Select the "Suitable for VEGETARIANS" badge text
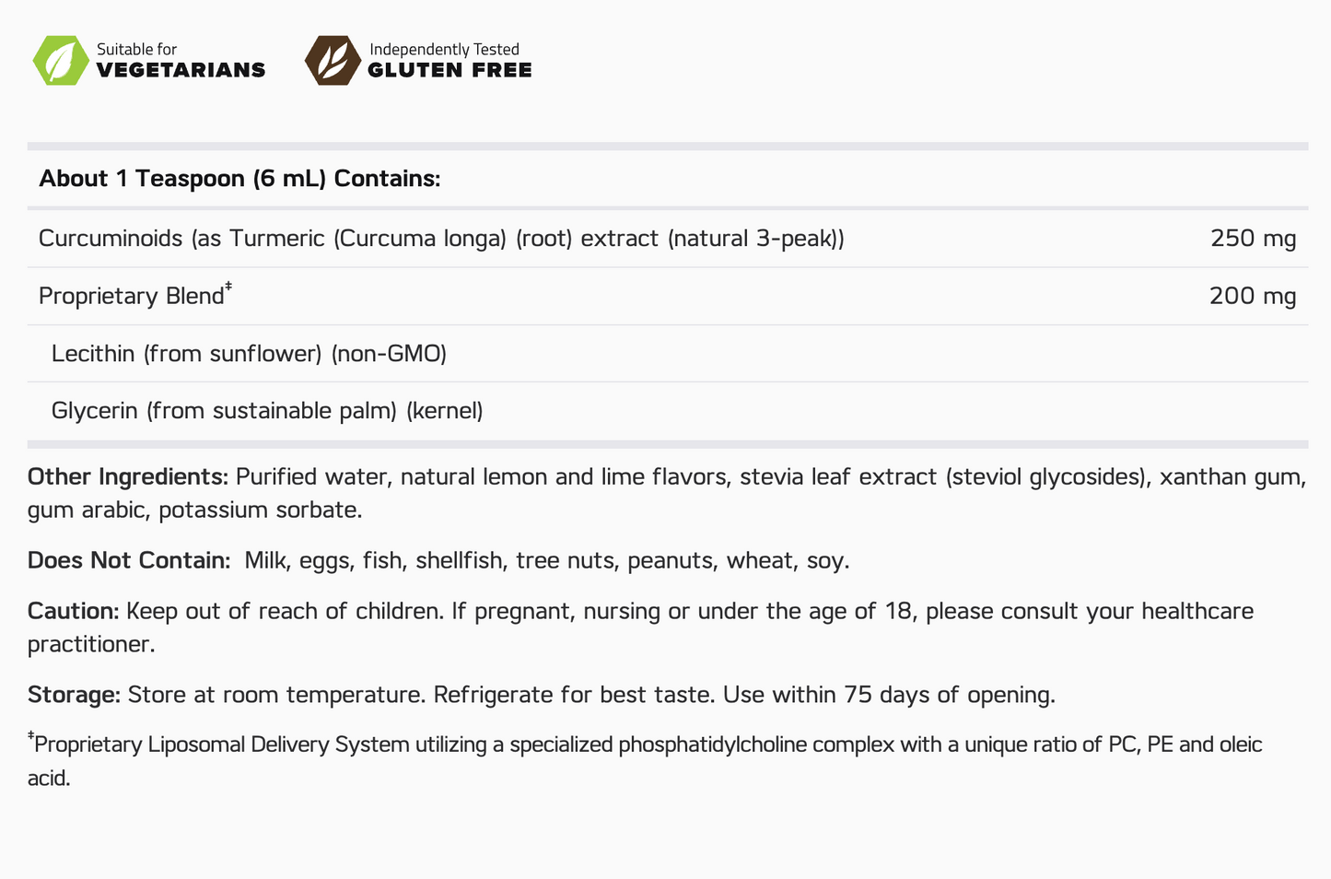 point(181,61)
